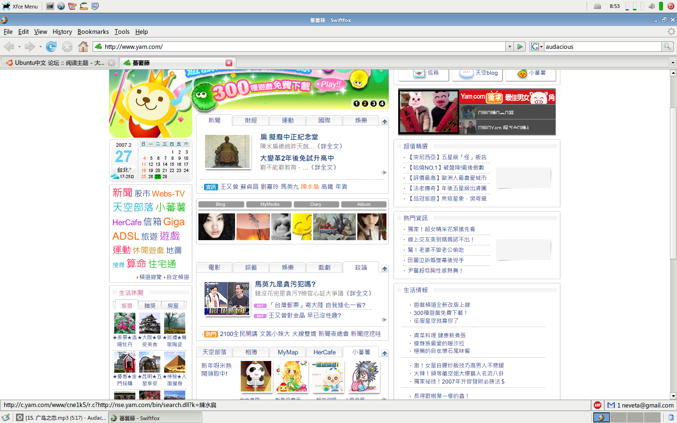Open the display settings launcher in the panel
Screen dimensions: 677x423
pos(95,6)
